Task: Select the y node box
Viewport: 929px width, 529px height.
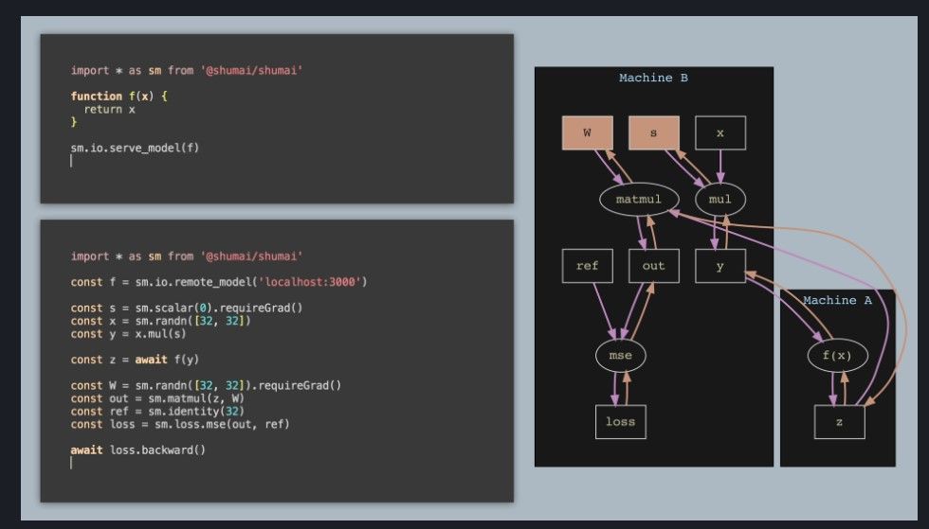Action: point(720,266)
